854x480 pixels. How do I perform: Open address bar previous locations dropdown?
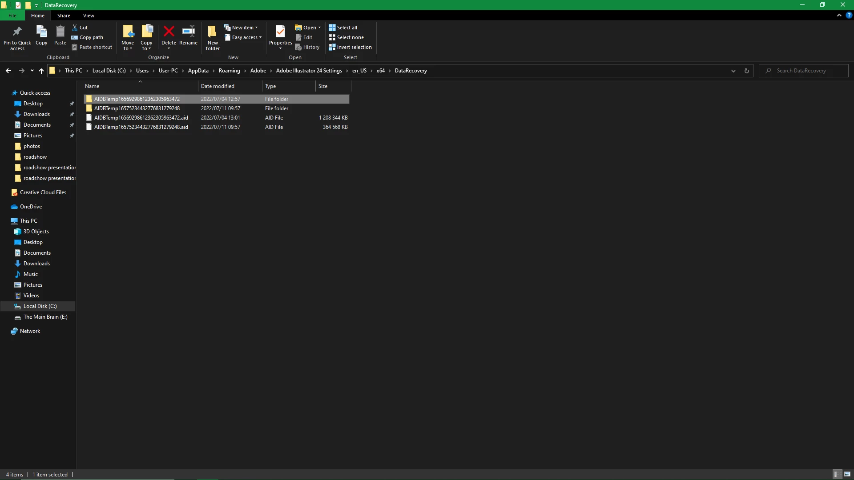tap(733, 71)
